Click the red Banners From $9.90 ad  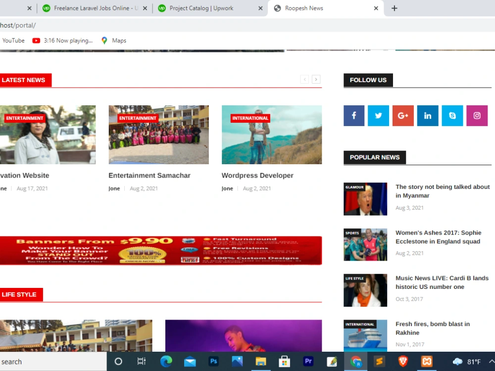point(161,250)
